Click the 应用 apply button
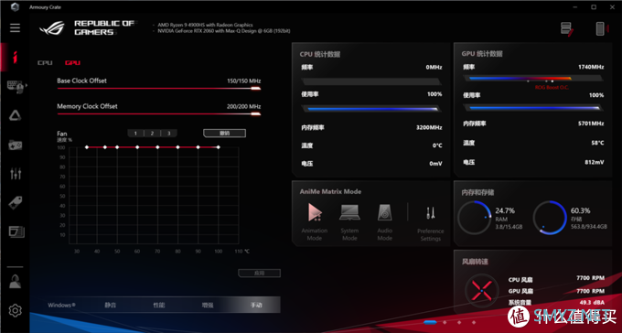 tap(259, 273)
